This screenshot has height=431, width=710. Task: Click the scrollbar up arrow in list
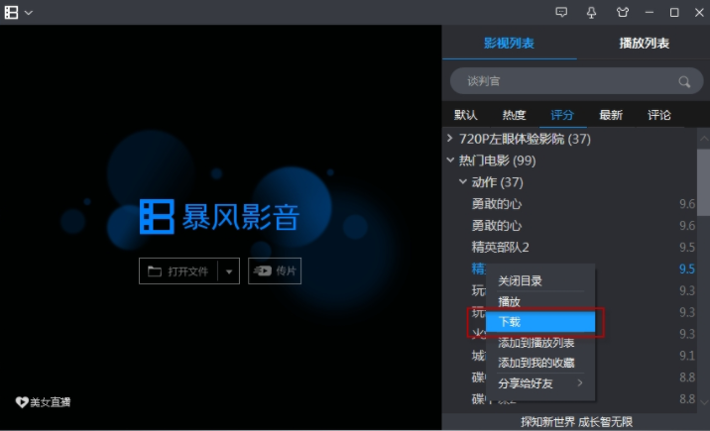(704, 139)
